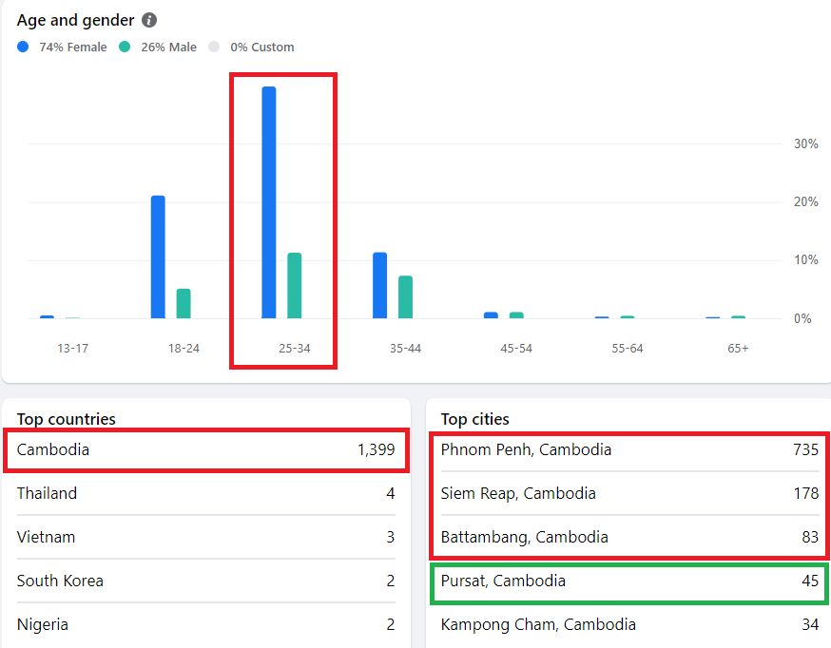Click the female bar for ages 45-54
This screenshot has height=648, width=831.
pyautogui.click(x=491, y=315)
